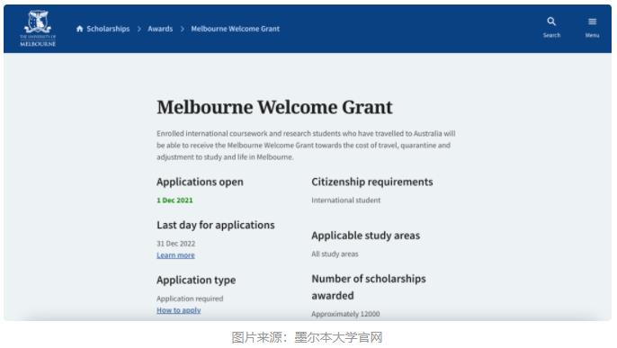Click the University of Melbourne logo
Viewport: 617px width, 348px height.
38,28
